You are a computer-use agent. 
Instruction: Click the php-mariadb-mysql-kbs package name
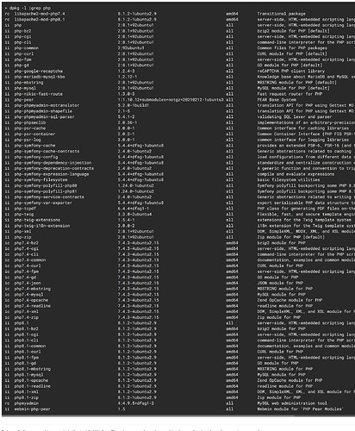(x=40, y=77)
